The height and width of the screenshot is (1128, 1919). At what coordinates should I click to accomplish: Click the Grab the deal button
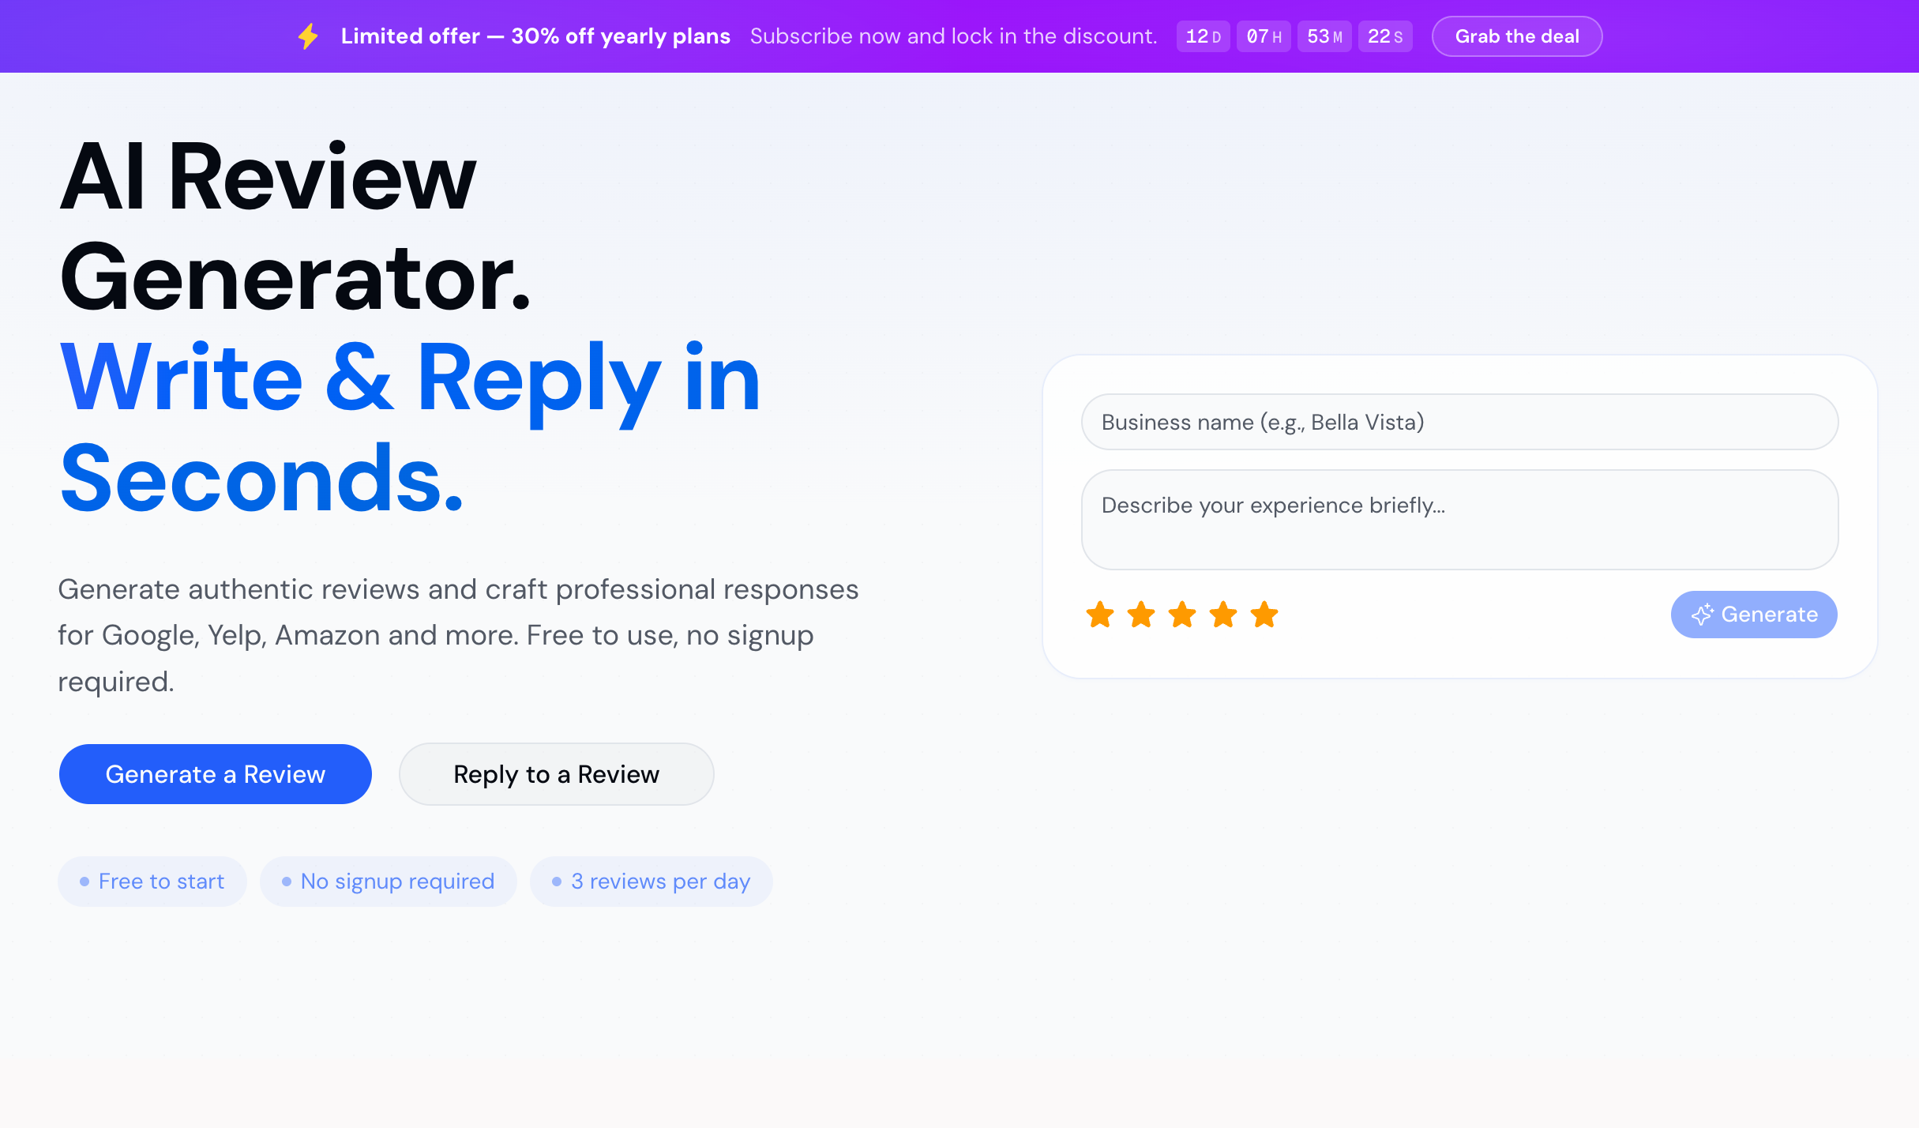[1516, 36]
